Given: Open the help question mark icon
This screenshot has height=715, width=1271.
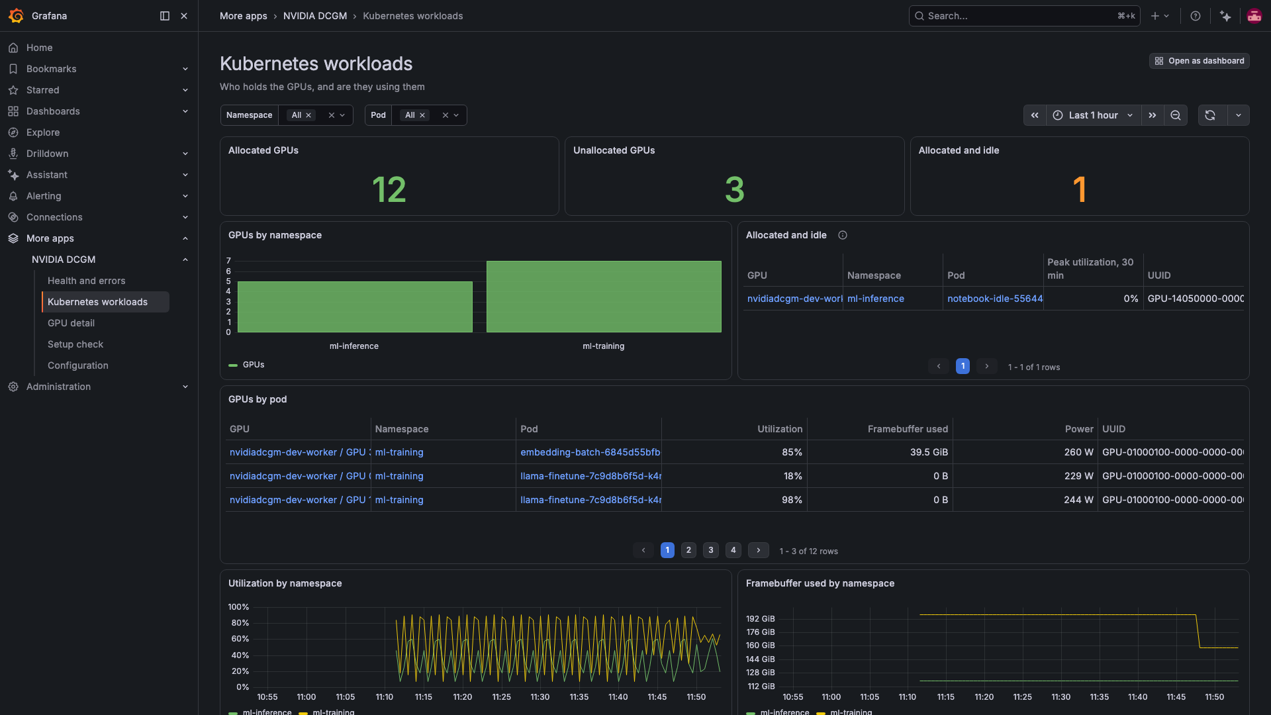Looking at the screenshot, I should [1196, 16].
